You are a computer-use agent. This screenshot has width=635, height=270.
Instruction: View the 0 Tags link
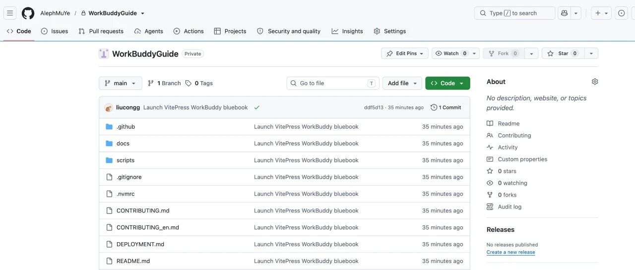[x=199, y=83]
